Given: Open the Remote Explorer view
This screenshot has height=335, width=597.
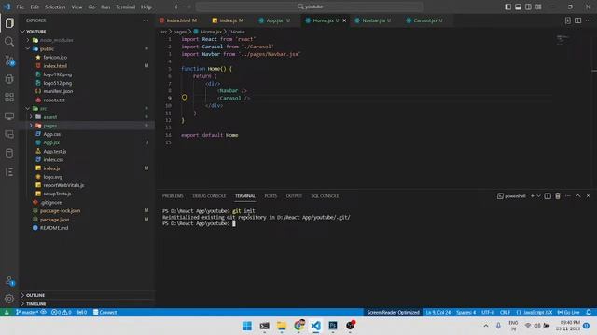Looking at the screenshot, I should tap(9, 115).
